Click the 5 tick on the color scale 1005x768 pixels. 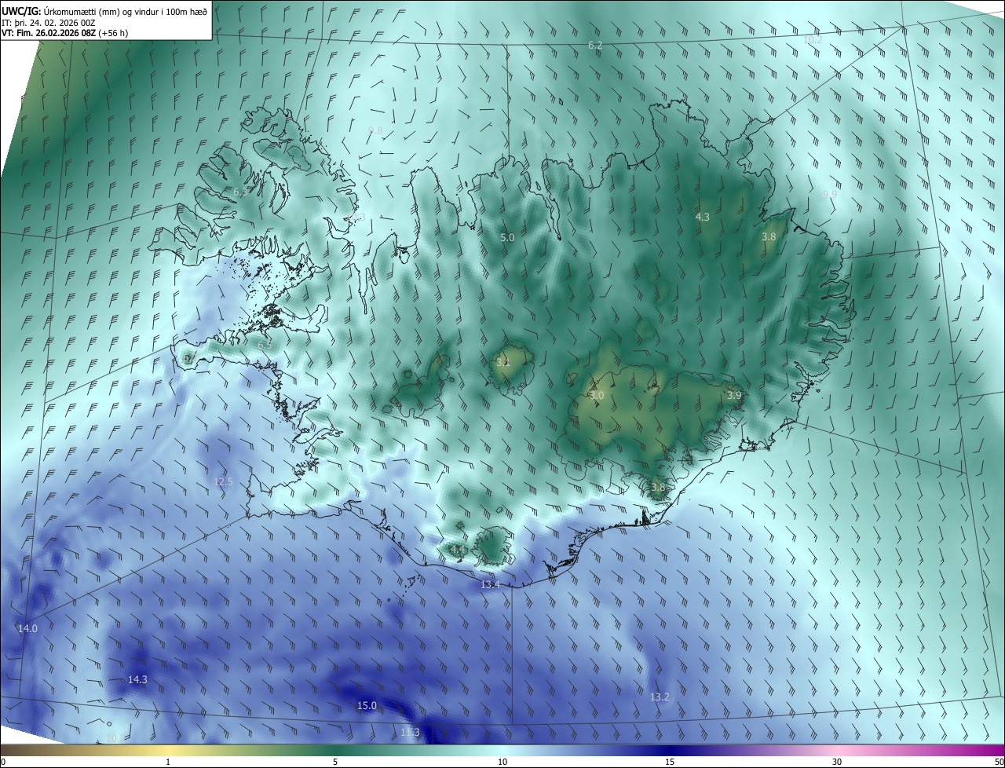tap(335, 762)
